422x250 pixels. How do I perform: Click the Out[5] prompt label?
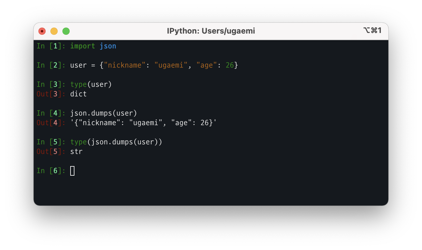51,152
